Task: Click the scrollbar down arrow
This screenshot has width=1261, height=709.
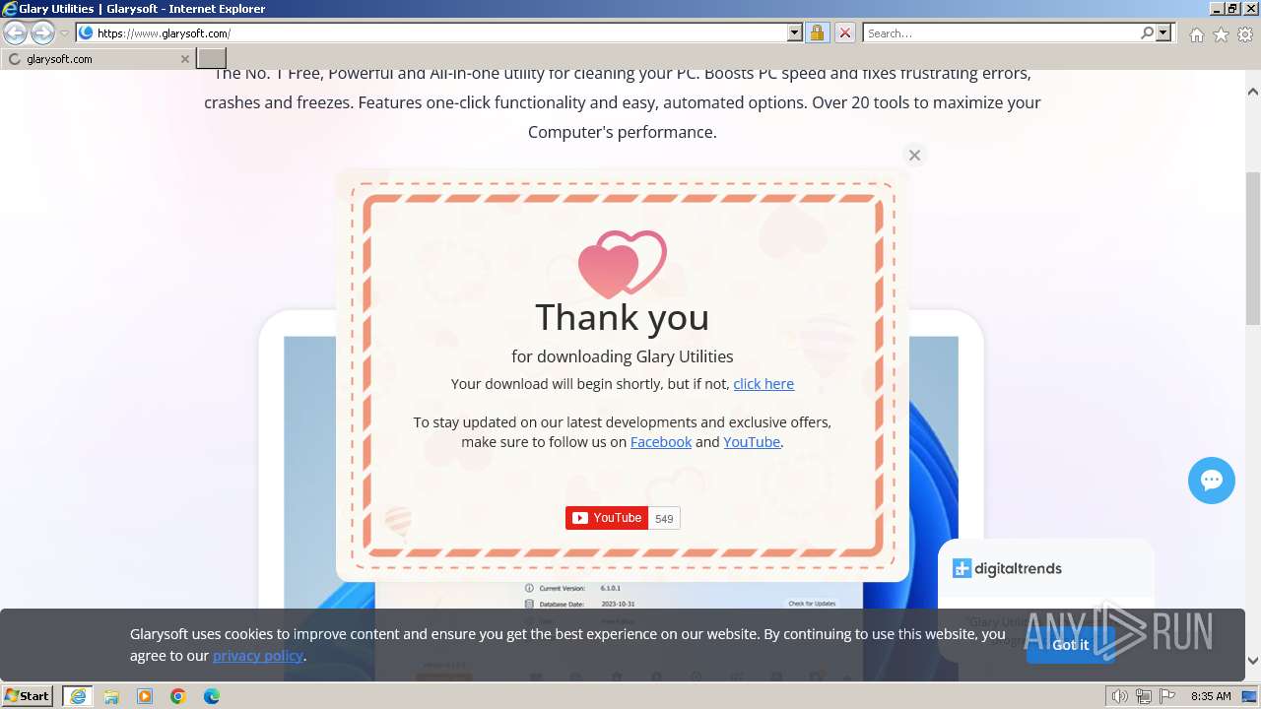Action: point(1253,661)
